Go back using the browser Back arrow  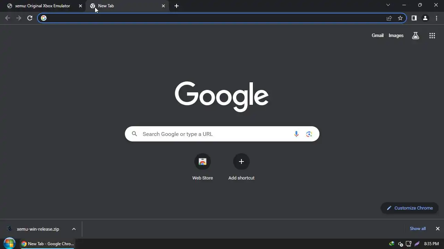pyautogui.click(x=8, y=18)
